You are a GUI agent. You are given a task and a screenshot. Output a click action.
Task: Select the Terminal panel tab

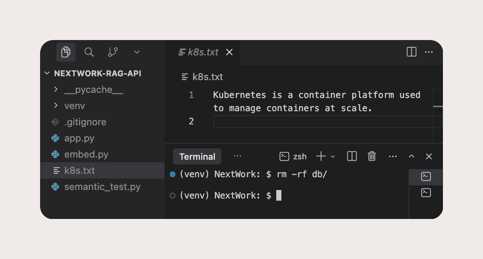197,156
